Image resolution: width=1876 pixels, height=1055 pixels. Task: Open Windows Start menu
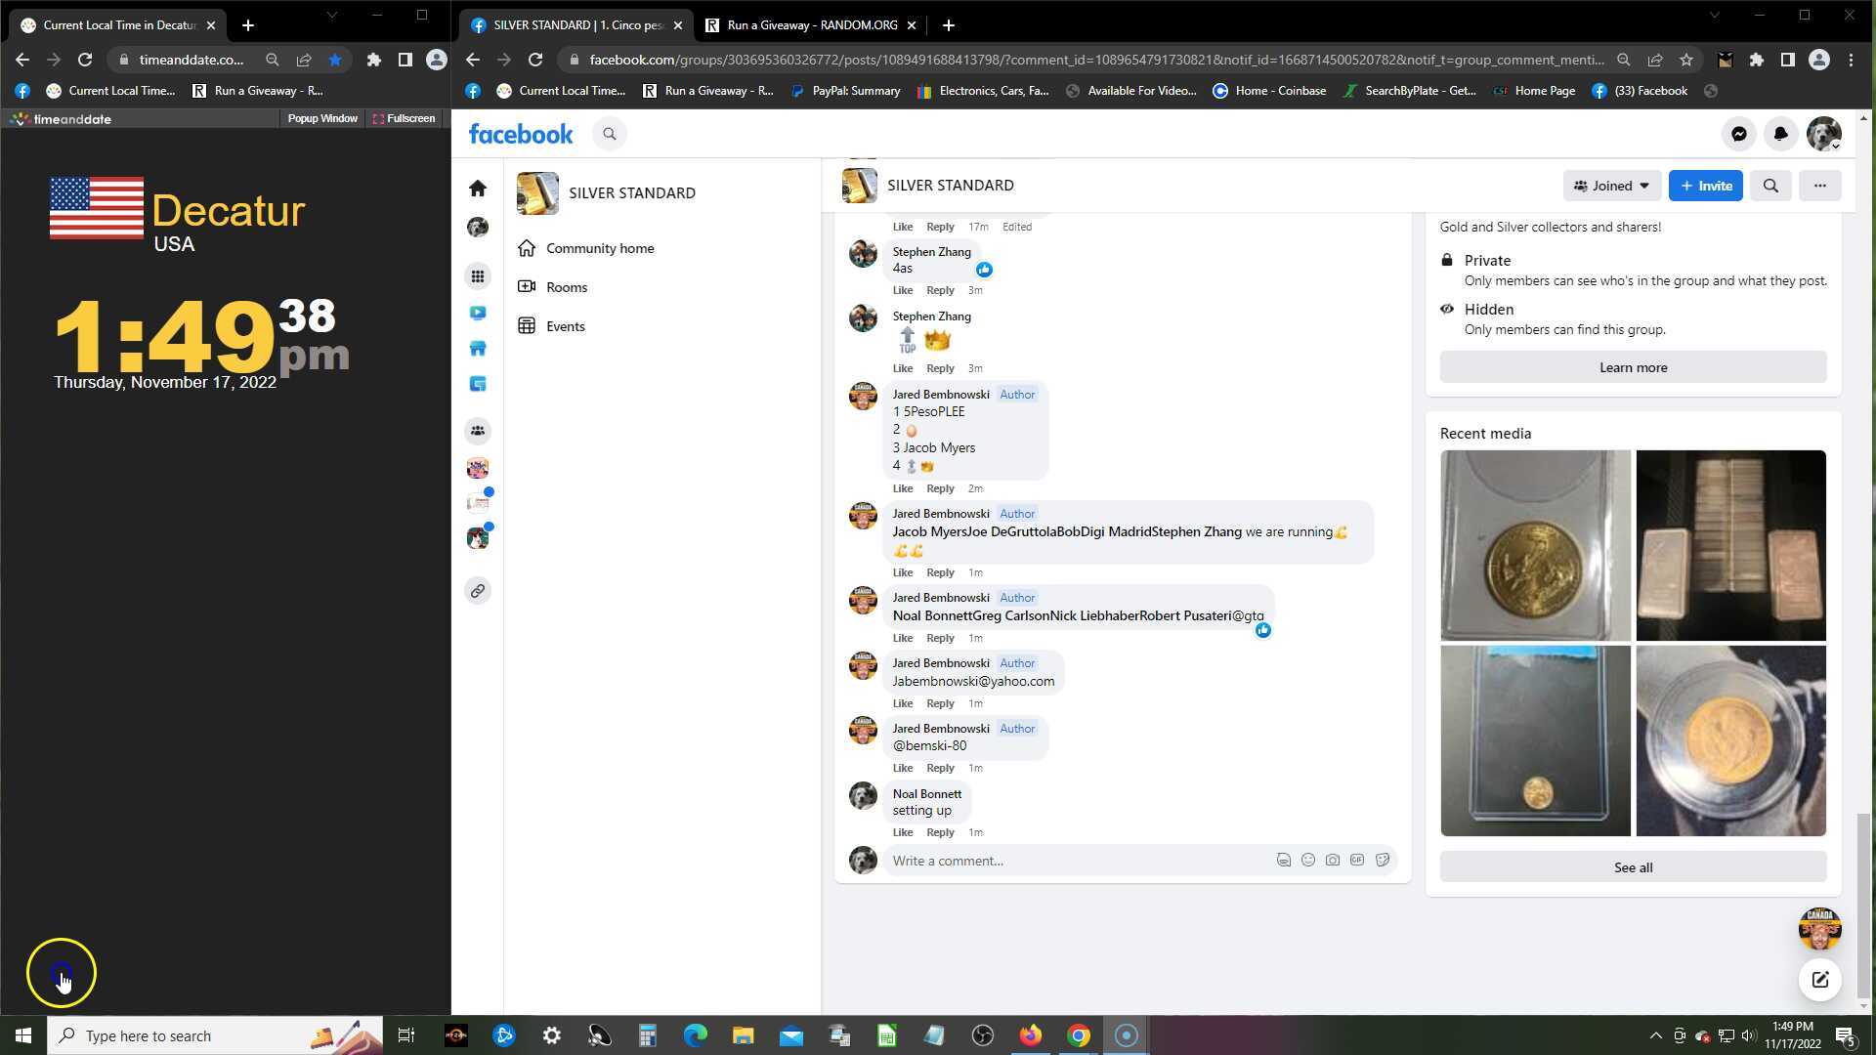tap(23, 1035)
